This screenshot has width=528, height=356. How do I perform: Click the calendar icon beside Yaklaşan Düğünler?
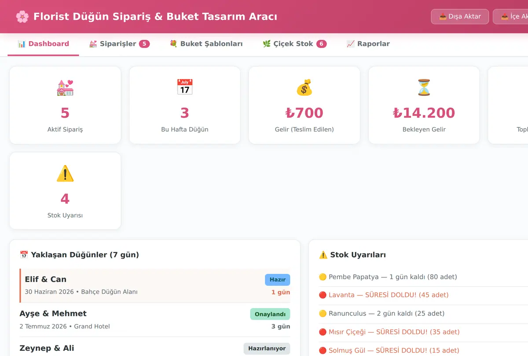point(24,255)
